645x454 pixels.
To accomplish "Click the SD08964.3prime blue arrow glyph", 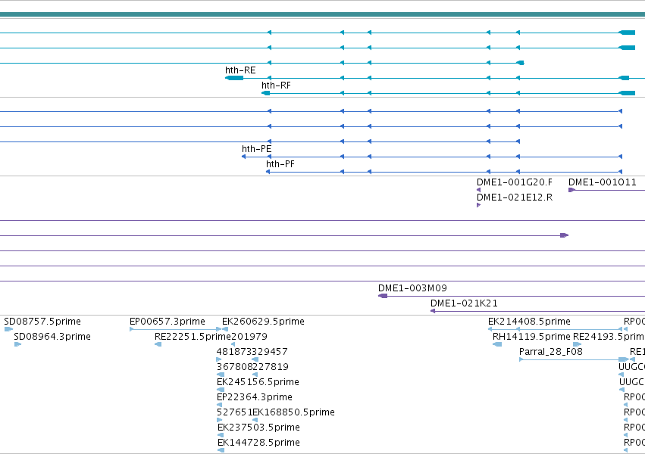I will coord(17,344).
